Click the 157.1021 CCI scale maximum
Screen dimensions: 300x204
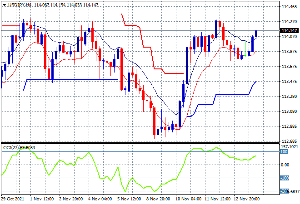tap(289, 147)
